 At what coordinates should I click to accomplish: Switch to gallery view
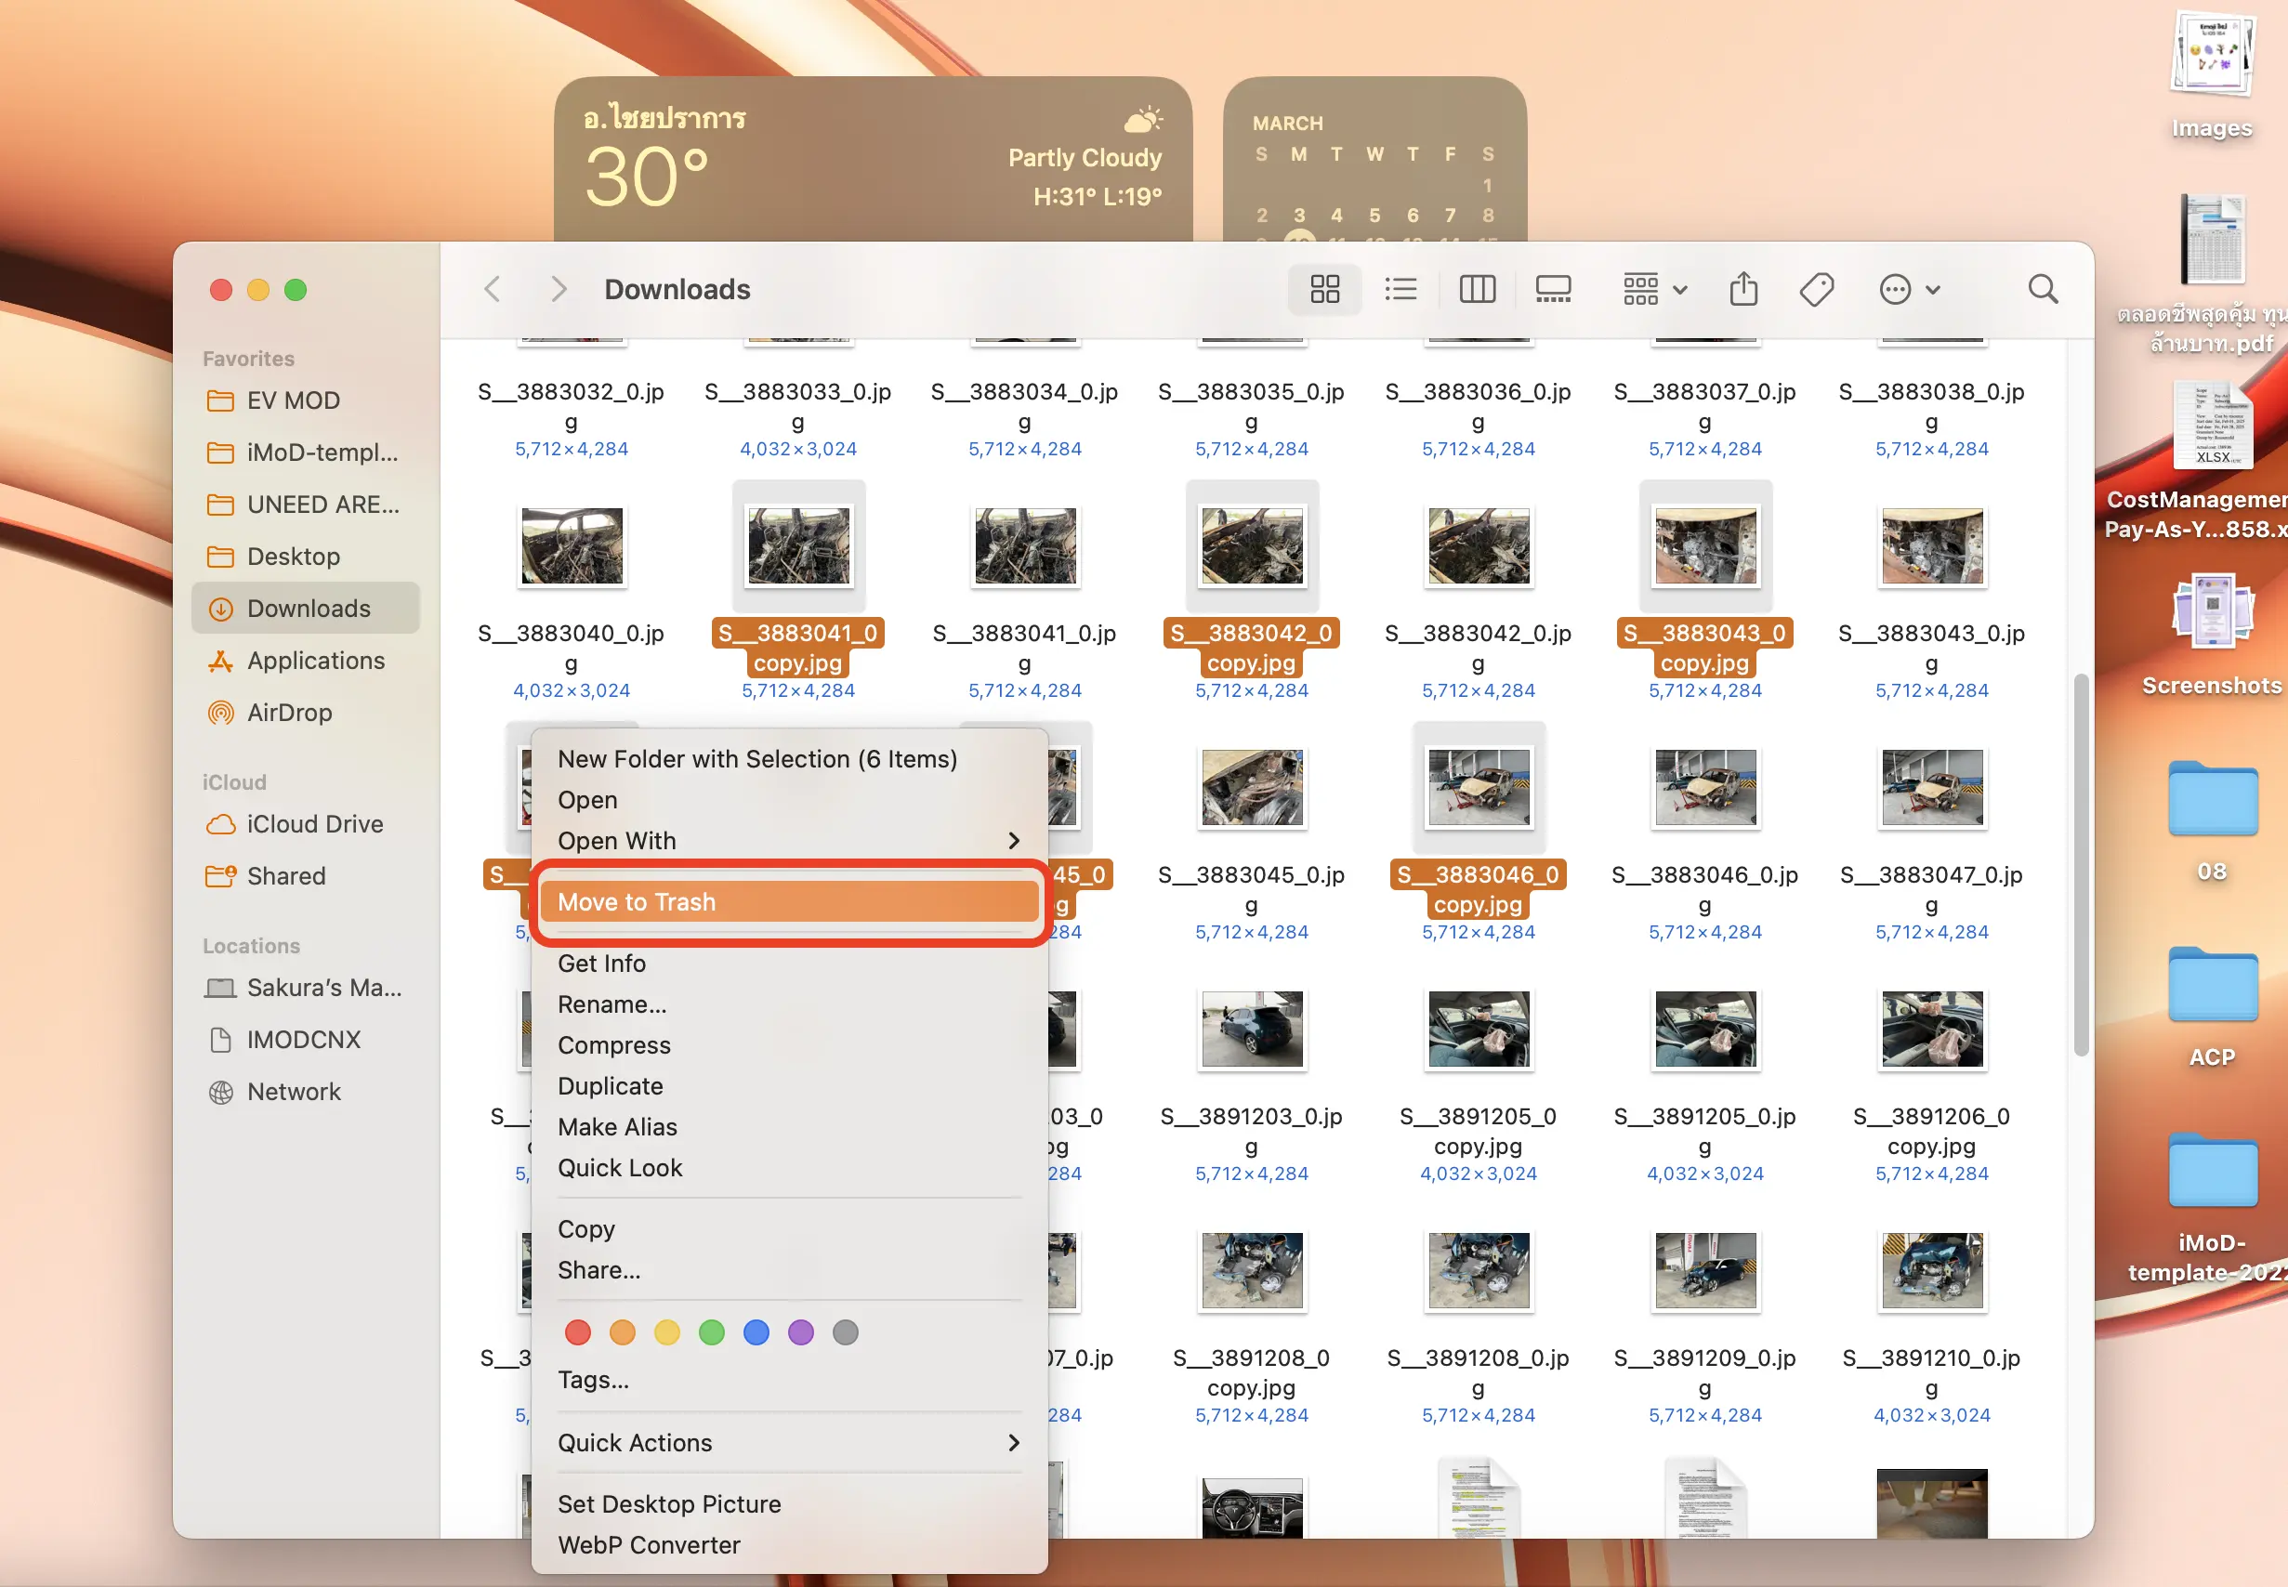[x=1552, y=289]
